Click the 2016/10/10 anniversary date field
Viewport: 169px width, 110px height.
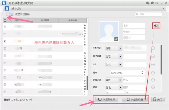click(x=127, y=73)
